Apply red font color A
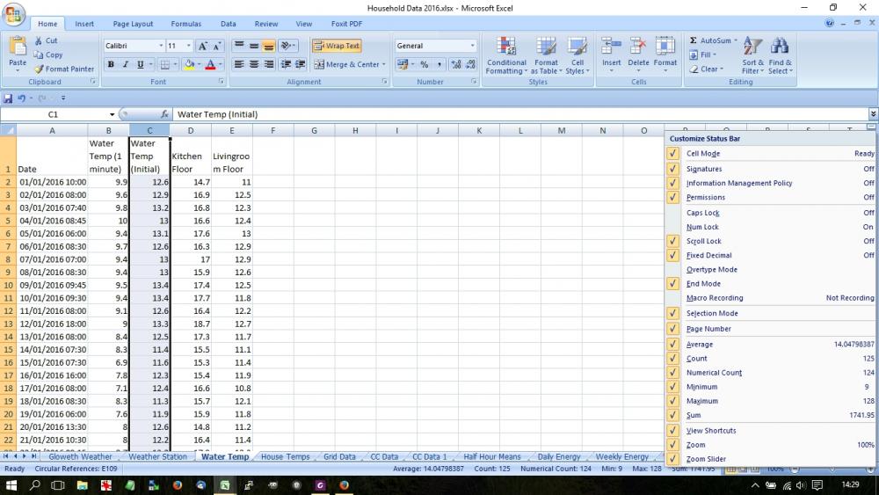 point(210,64)
